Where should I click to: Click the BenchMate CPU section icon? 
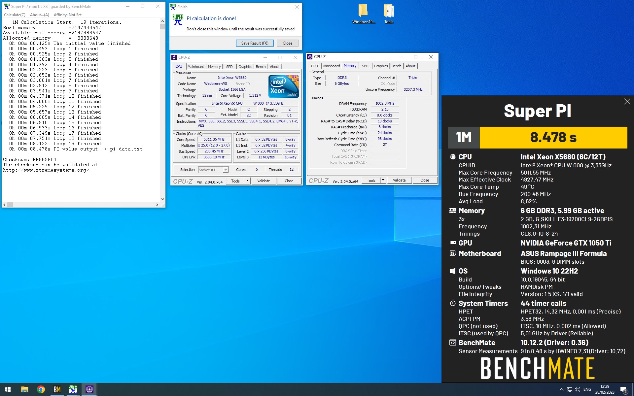click(x=452, y=157)
